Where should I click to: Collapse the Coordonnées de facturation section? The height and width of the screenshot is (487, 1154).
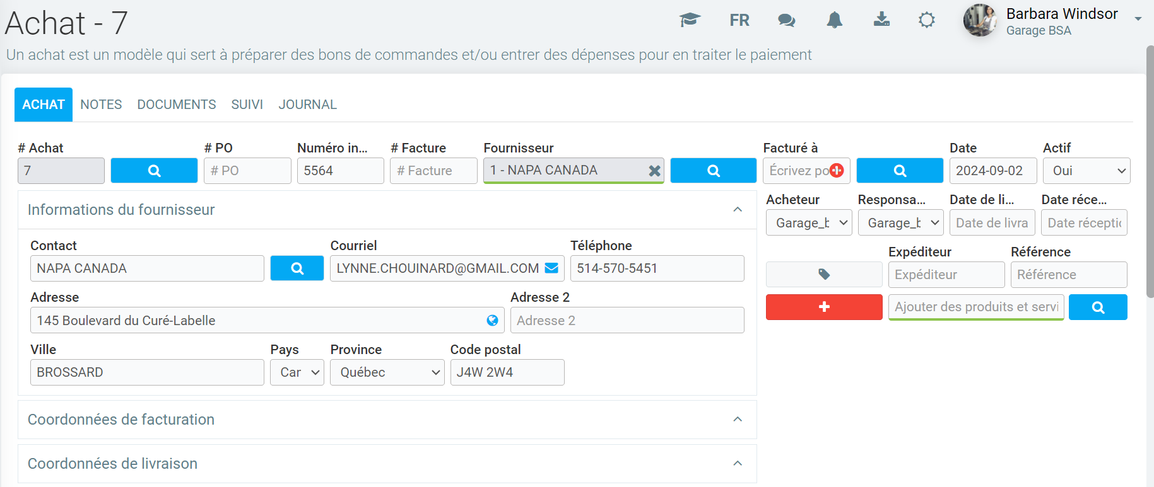pos(737,420)
